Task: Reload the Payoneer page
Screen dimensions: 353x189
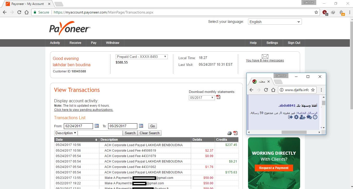Action: pyautogui.click(x=19, y=12)
